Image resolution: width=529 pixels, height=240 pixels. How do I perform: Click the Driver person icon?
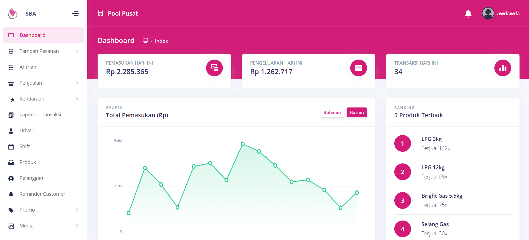pos(11,131)
